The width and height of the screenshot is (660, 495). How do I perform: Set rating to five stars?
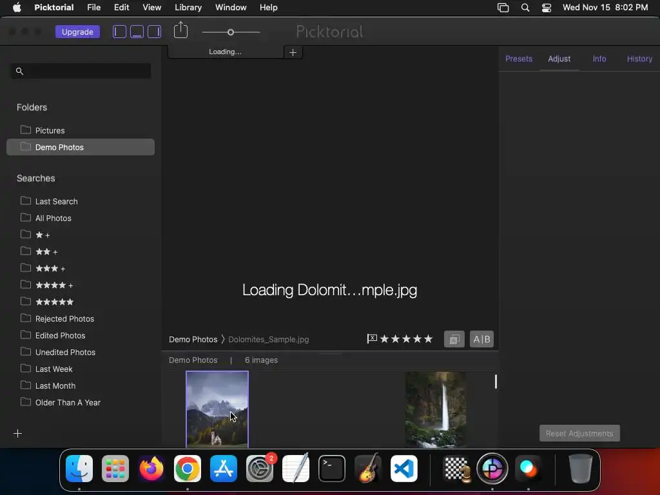(x=428, y=339)
